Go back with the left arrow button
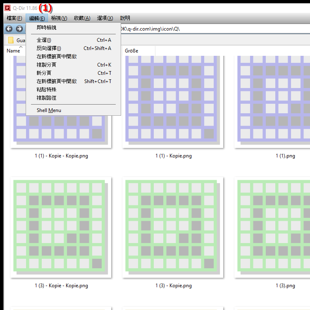310x310 pixels. (9, 29)
